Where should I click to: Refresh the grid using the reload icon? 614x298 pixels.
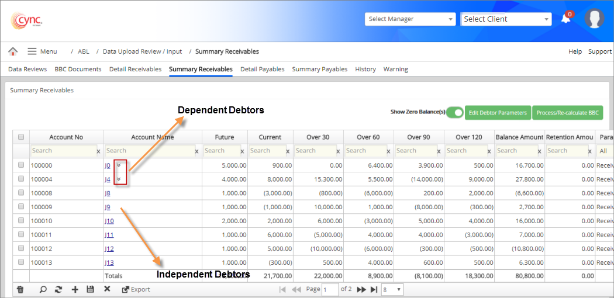point(58,289)
